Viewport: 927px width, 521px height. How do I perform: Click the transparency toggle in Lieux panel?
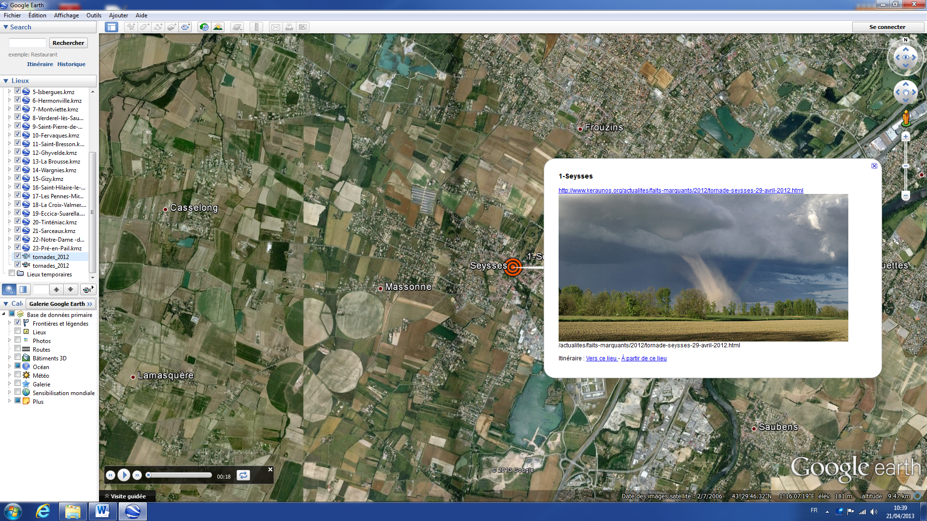23,289
